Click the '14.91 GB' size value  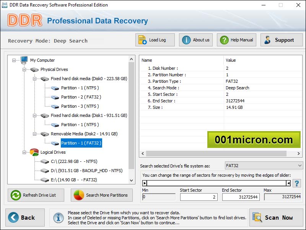pos(234,107)
